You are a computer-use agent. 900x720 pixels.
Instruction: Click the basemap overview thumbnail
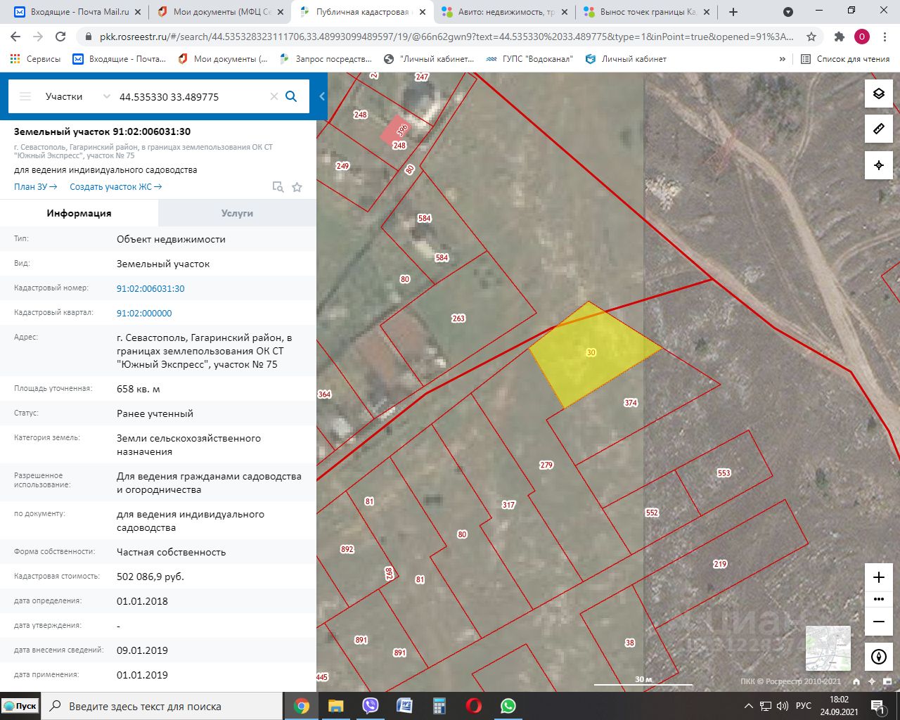pyautogui.click(x=828, y=648)
